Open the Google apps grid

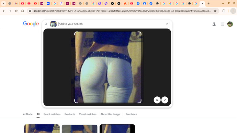point(222,24)
